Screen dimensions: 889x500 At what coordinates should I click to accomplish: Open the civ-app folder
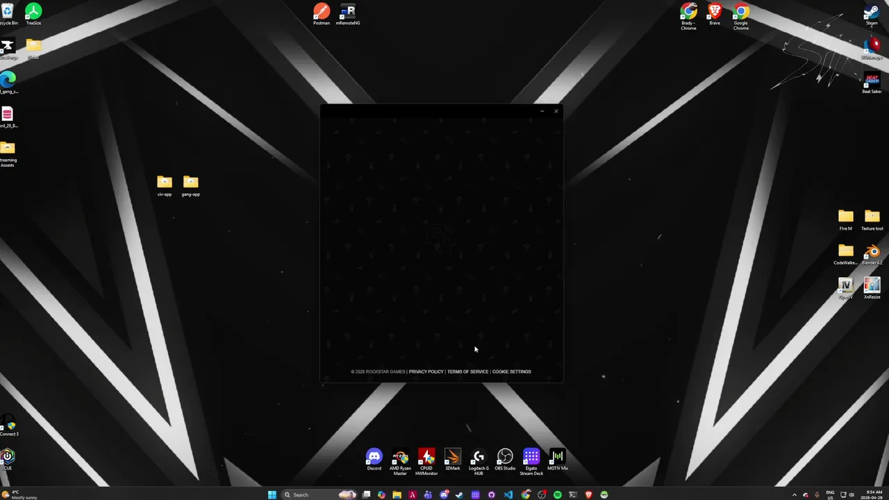pos(165,185)
